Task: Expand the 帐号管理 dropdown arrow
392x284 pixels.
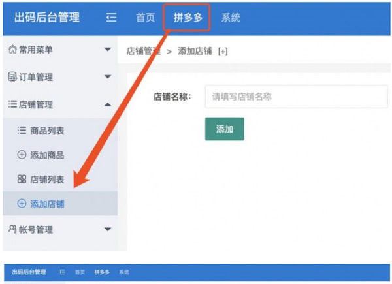Action: [x=108, y=229]
